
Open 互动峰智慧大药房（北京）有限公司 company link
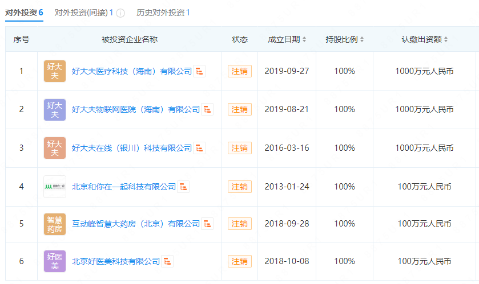136,224
